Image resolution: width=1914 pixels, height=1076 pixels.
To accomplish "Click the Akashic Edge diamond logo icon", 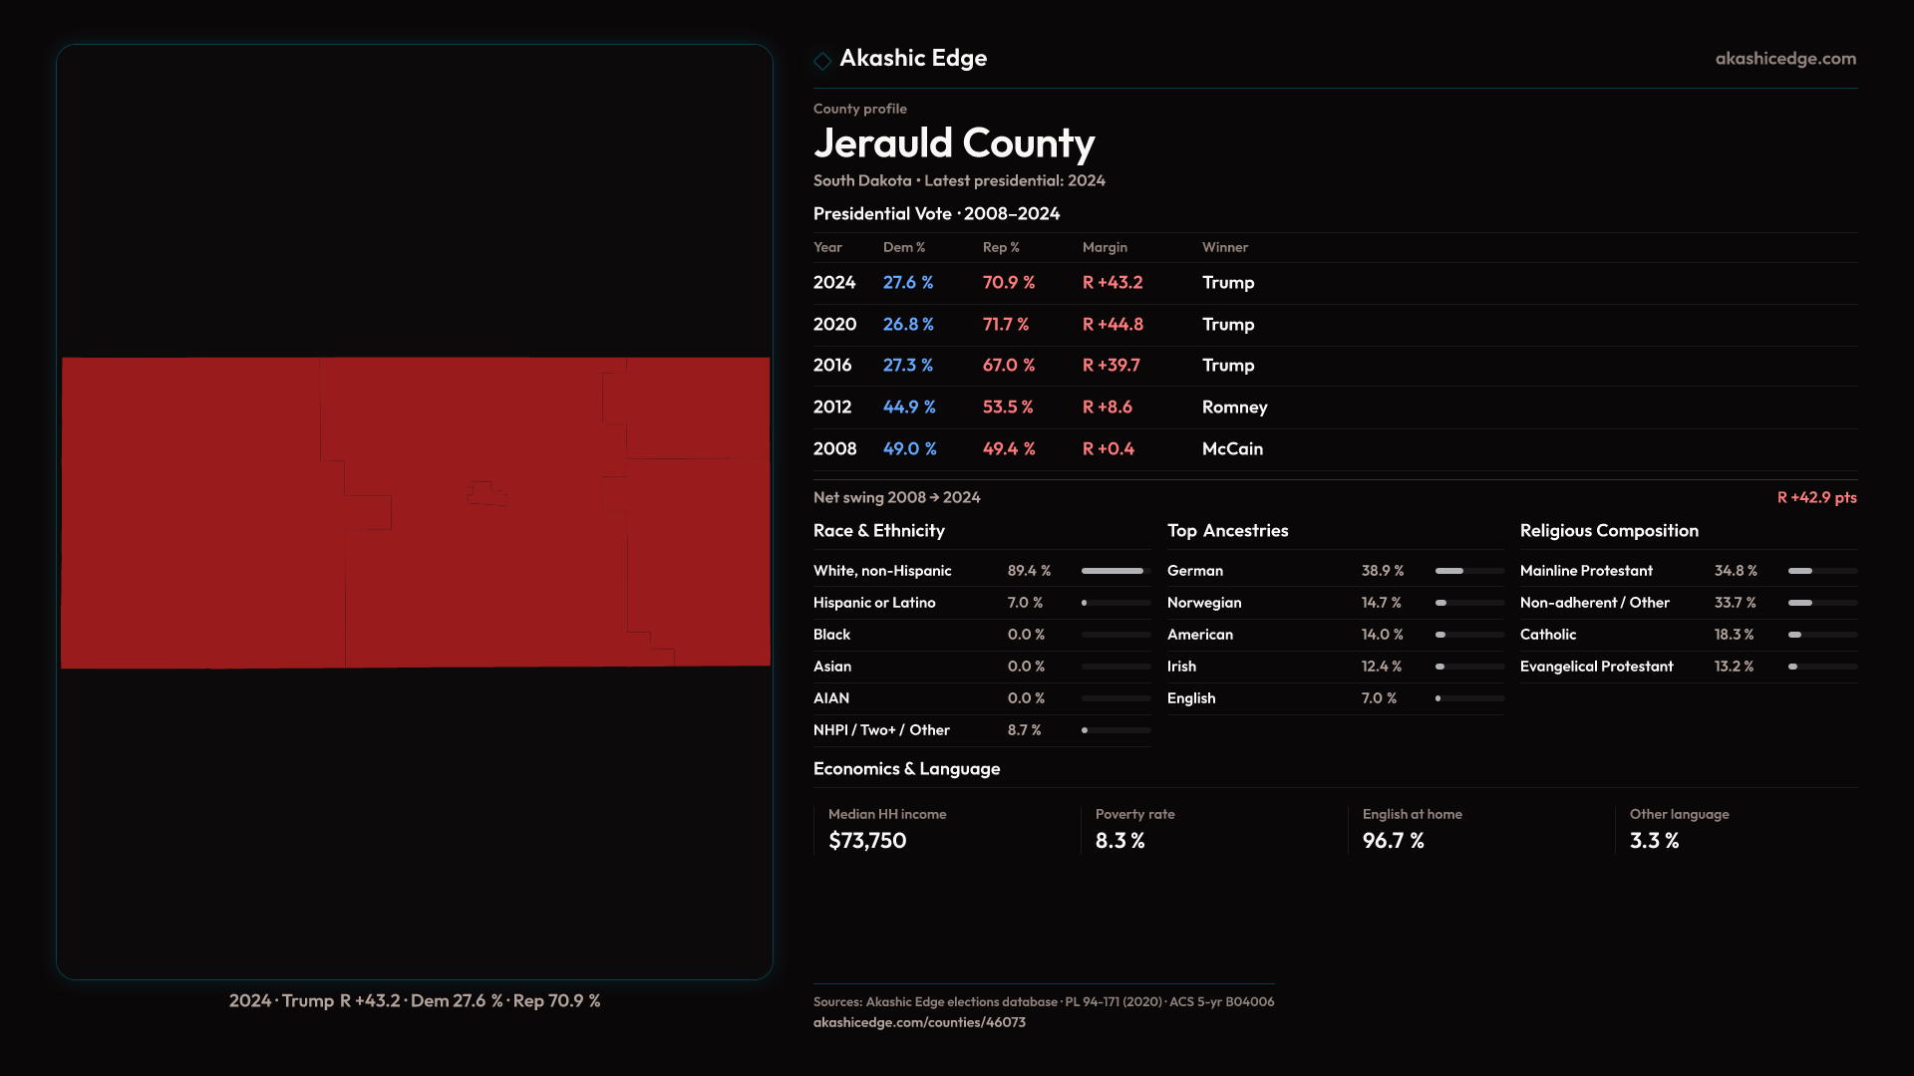I will click(x=822, y=61).
